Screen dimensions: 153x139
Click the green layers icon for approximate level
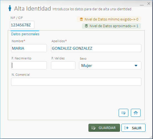point(86,26)
